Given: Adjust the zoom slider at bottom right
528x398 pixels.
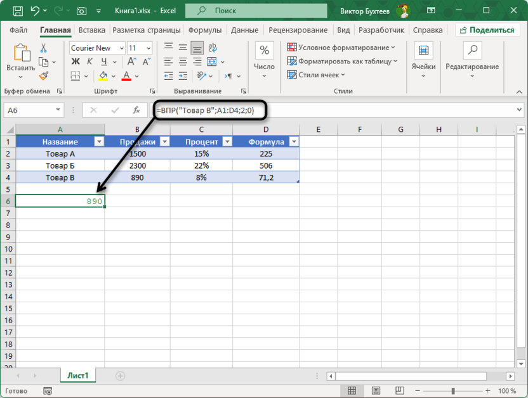Looking at the screenshot, I should (453, 391).
